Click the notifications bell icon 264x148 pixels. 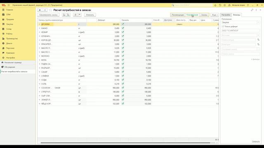(x=215, y=5)
